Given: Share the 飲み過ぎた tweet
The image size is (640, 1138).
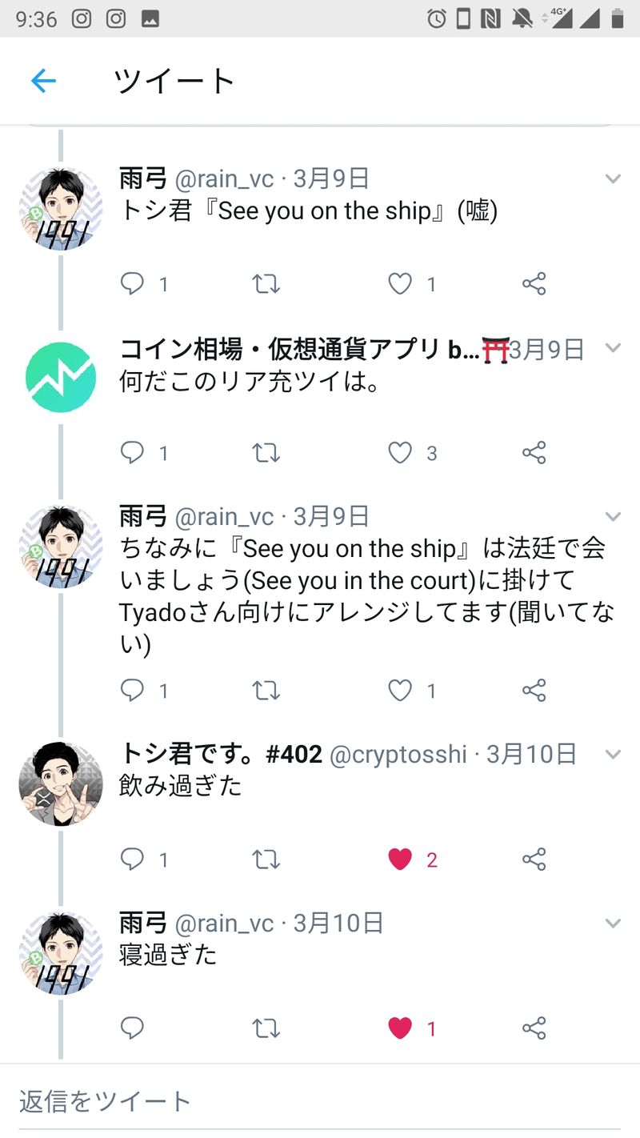Looking at the screenshot, I should coord(534,860).
